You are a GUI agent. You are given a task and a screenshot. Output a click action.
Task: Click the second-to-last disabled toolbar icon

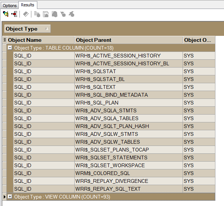(x=63, y=14)
